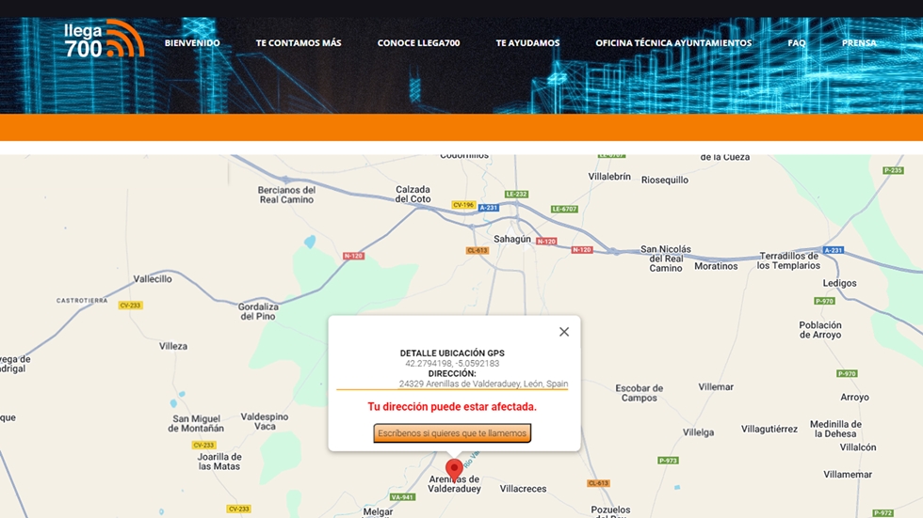The height and width of the screenshot is (518, 923).
Task: Open the Te Ayudamos menu
Action: pyautogui.click(x=527, y=43)
